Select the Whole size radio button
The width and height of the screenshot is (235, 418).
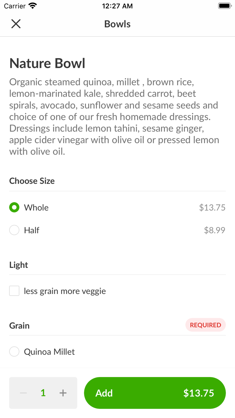14,207
